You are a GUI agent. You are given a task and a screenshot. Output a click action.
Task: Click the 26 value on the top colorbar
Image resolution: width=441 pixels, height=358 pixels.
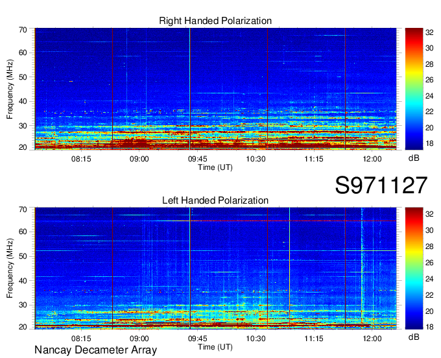pyautogui.click(x=429, y=80)
